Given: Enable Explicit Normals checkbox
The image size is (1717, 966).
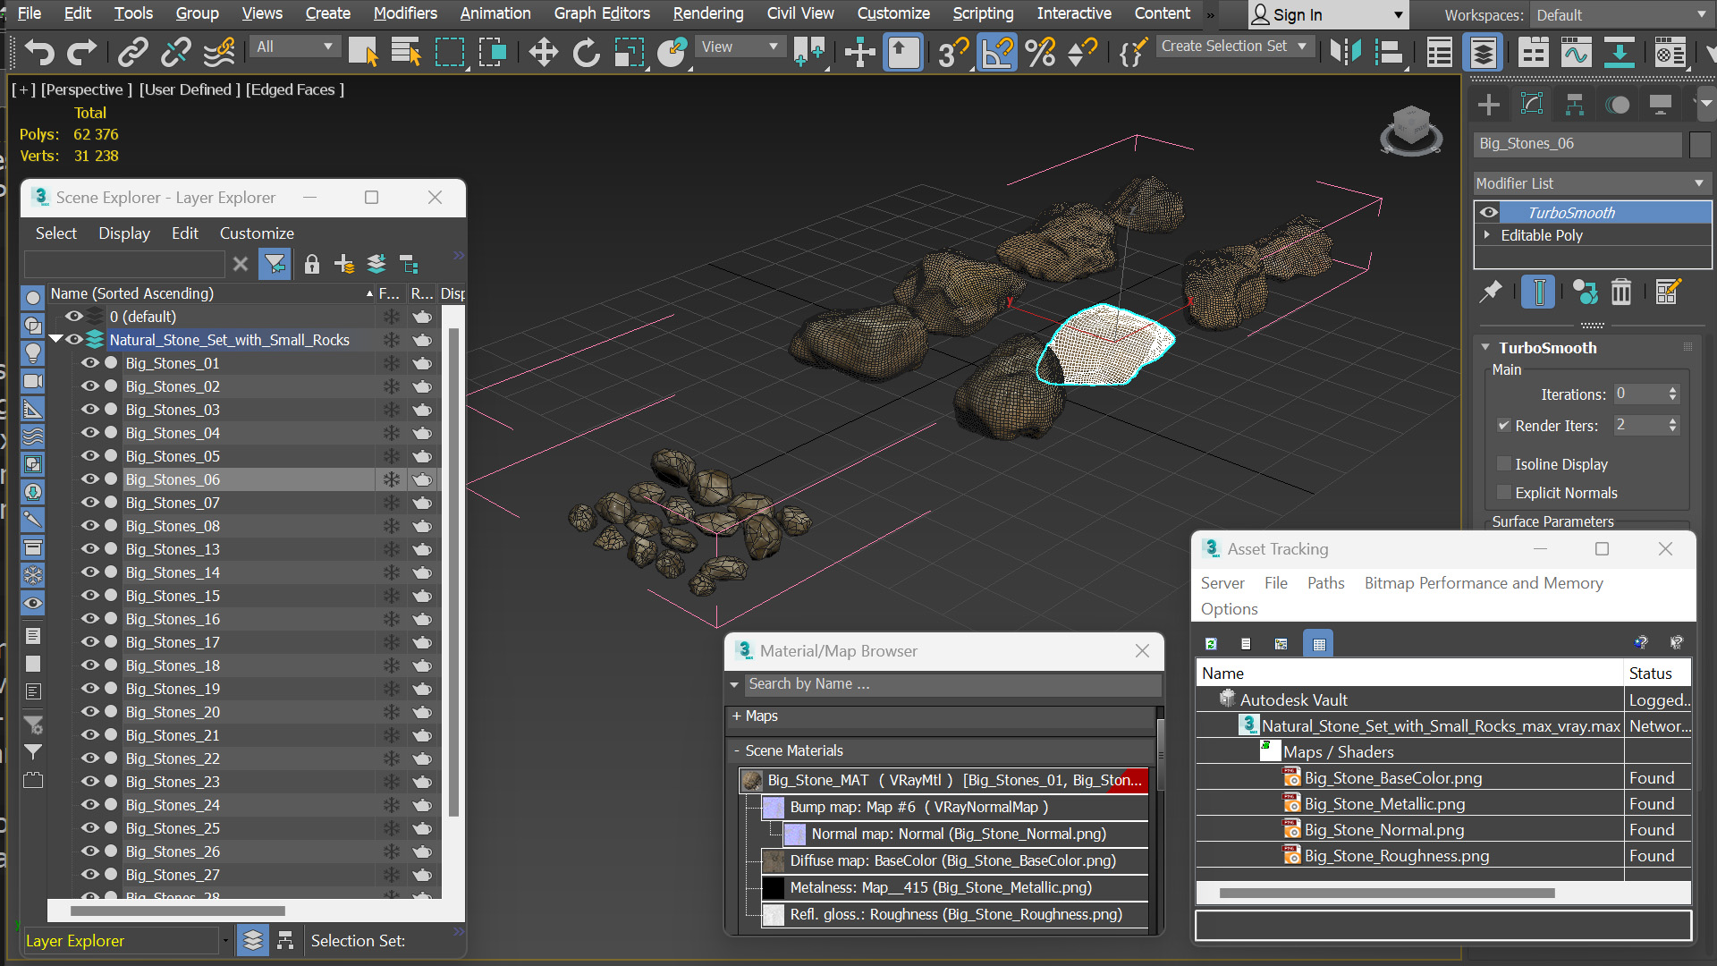Looking at the screenshot, I should pos(1504,493).
